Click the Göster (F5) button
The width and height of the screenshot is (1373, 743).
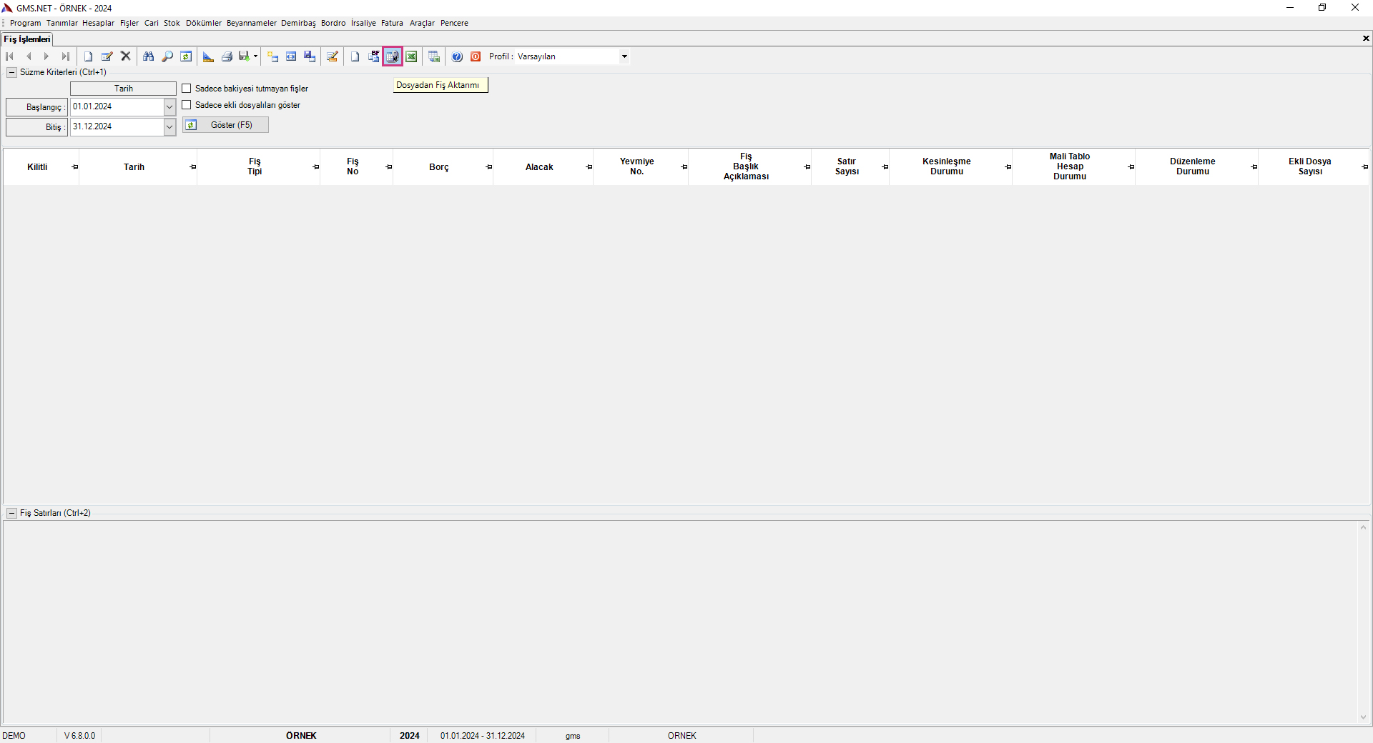pyautogui.click(x=225, y=125)
